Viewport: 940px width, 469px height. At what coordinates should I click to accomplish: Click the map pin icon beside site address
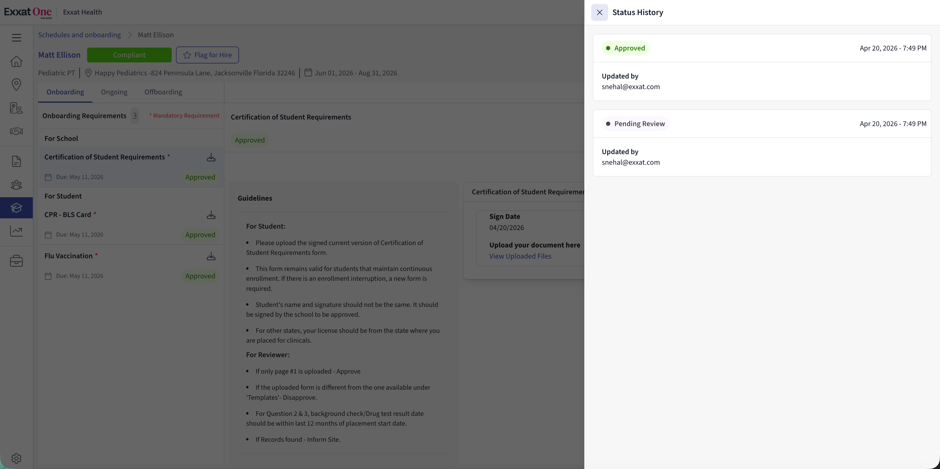[x=88, y=73]
